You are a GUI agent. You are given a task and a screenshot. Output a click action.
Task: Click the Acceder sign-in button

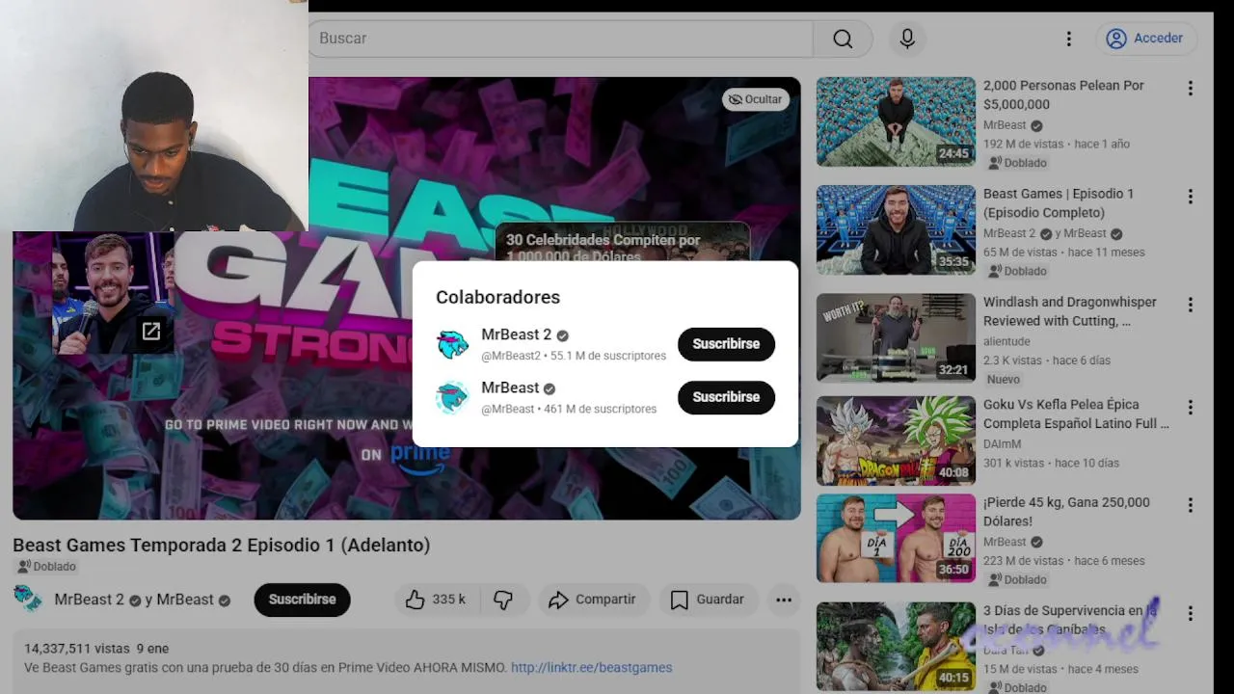pyautogui.click(x=1145, y=39)
